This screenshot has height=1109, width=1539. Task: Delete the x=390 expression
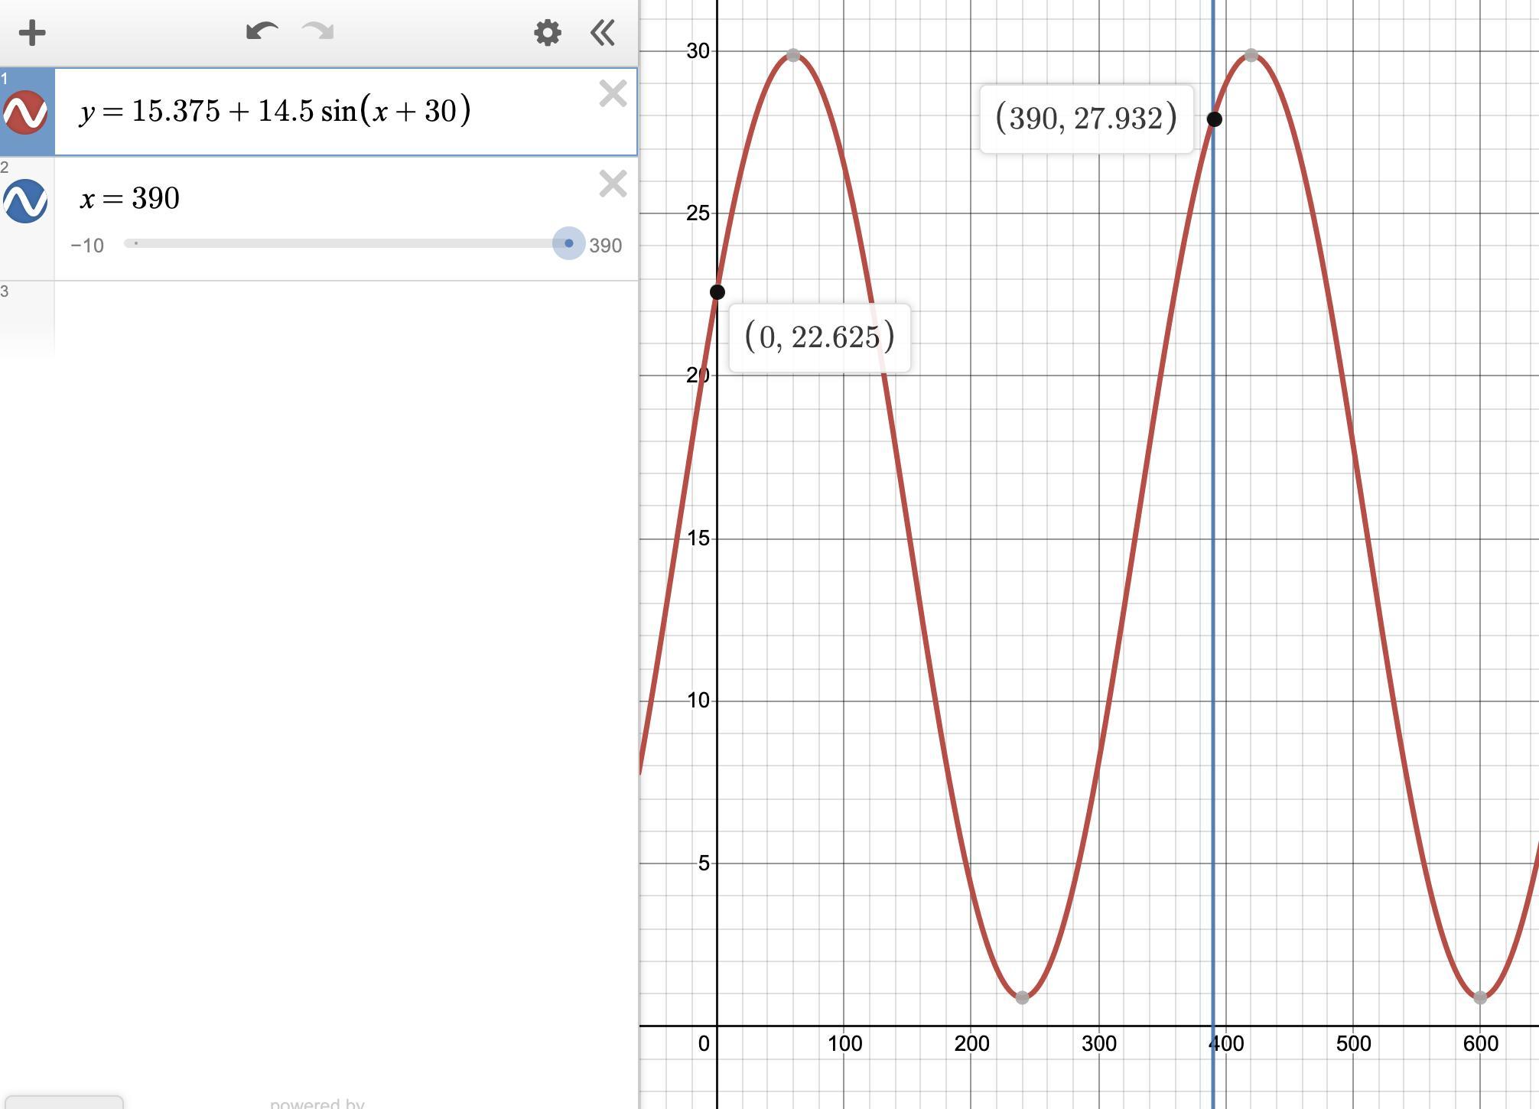tap(613, 184)
